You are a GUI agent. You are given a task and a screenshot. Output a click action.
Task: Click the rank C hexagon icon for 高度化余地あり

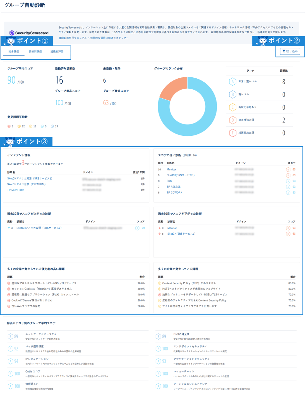[232, 107]
